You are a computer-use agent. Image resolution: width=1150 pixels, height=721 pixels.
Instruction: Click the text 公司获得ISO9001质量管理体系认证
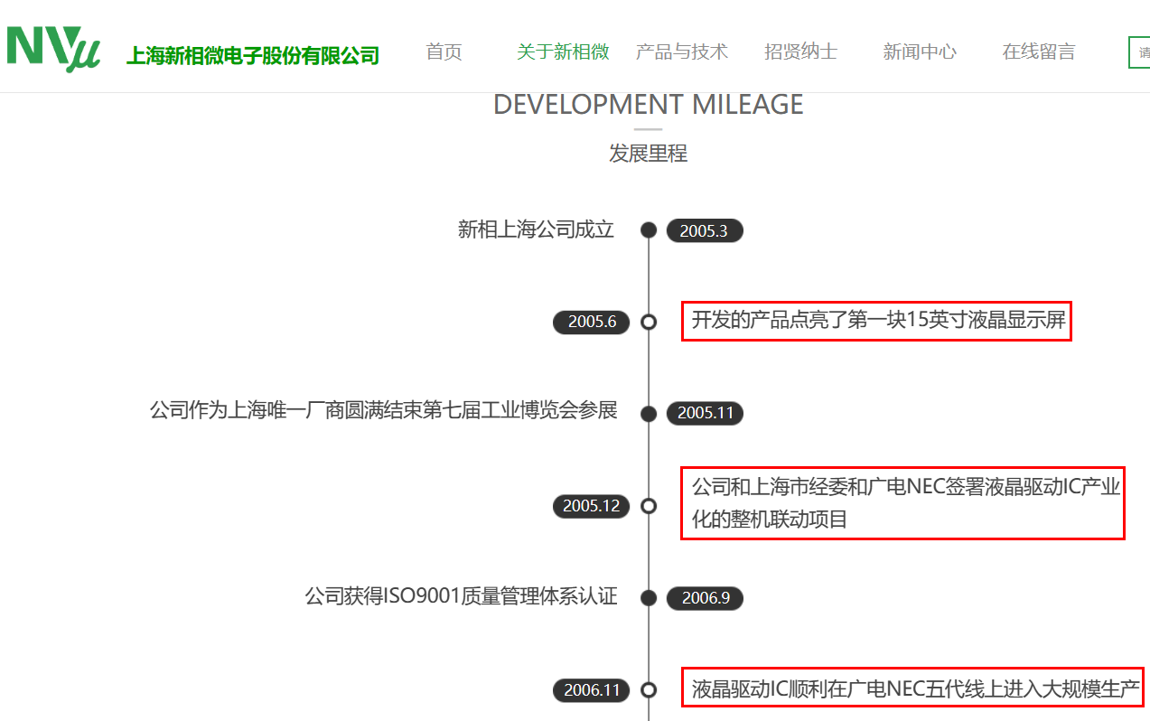tap(462, 596)
